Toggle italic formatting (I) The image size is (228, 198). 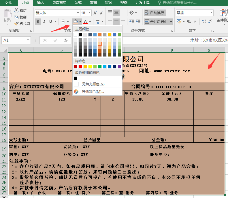(44, 22)
